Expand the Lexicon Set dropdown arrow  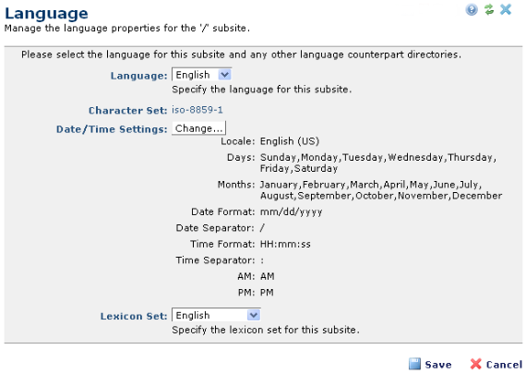click(x=253, y=315)
